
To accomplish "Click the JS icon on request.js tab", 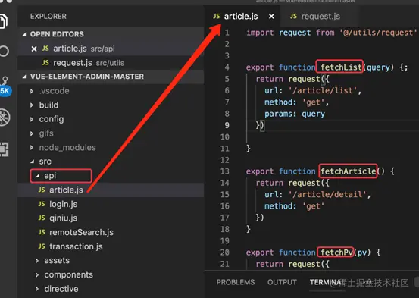I will point(293,17).
